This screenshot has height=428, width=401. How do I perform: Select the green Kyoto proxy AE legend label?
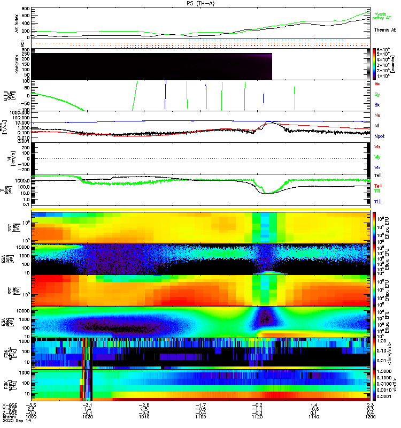(382, 16)
